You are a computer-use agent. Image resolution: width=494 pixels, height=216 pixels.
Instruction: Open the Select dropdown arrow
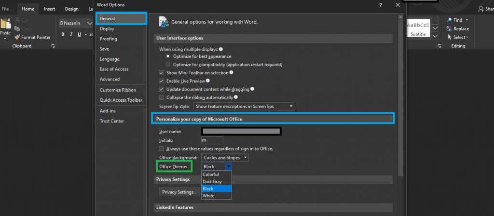pyautogui.click(x=467, y=37)
